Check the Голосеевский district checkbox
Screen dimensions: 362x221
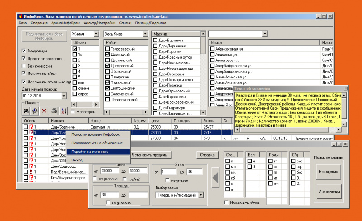coord(107,49)
